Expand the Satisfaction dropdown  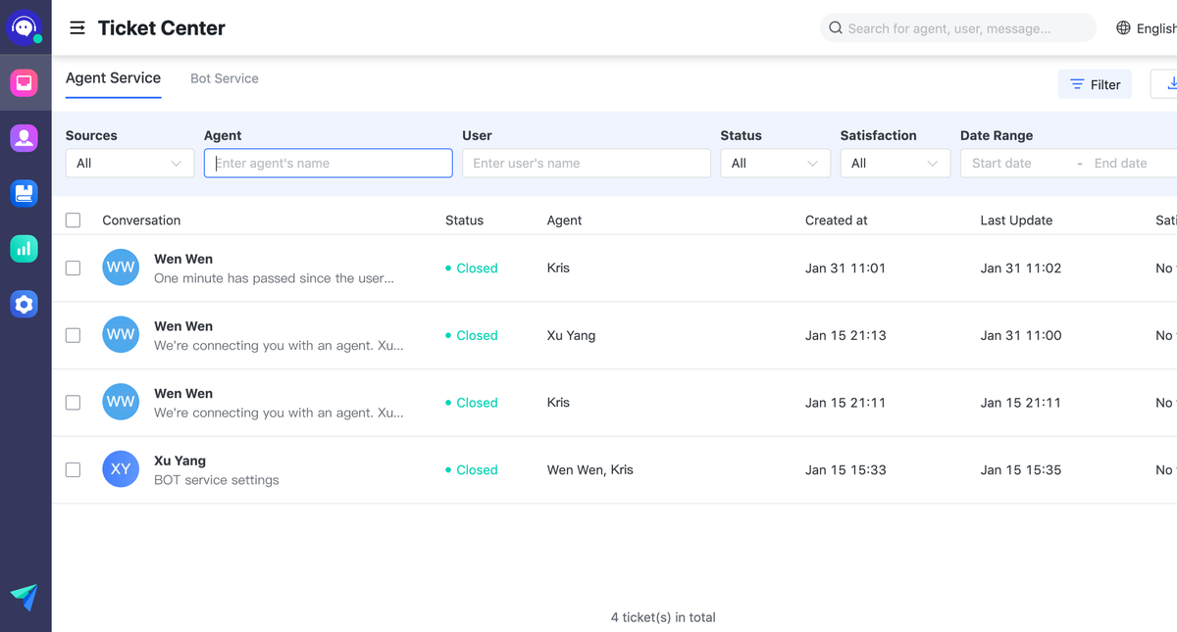coord(895,164)
